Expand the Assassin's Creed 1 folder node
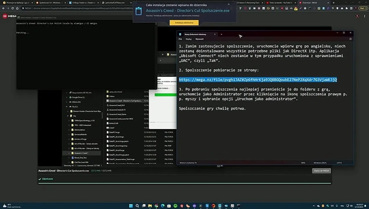The width and height of the screenshot is (369, 209). (x=69, y=153)
